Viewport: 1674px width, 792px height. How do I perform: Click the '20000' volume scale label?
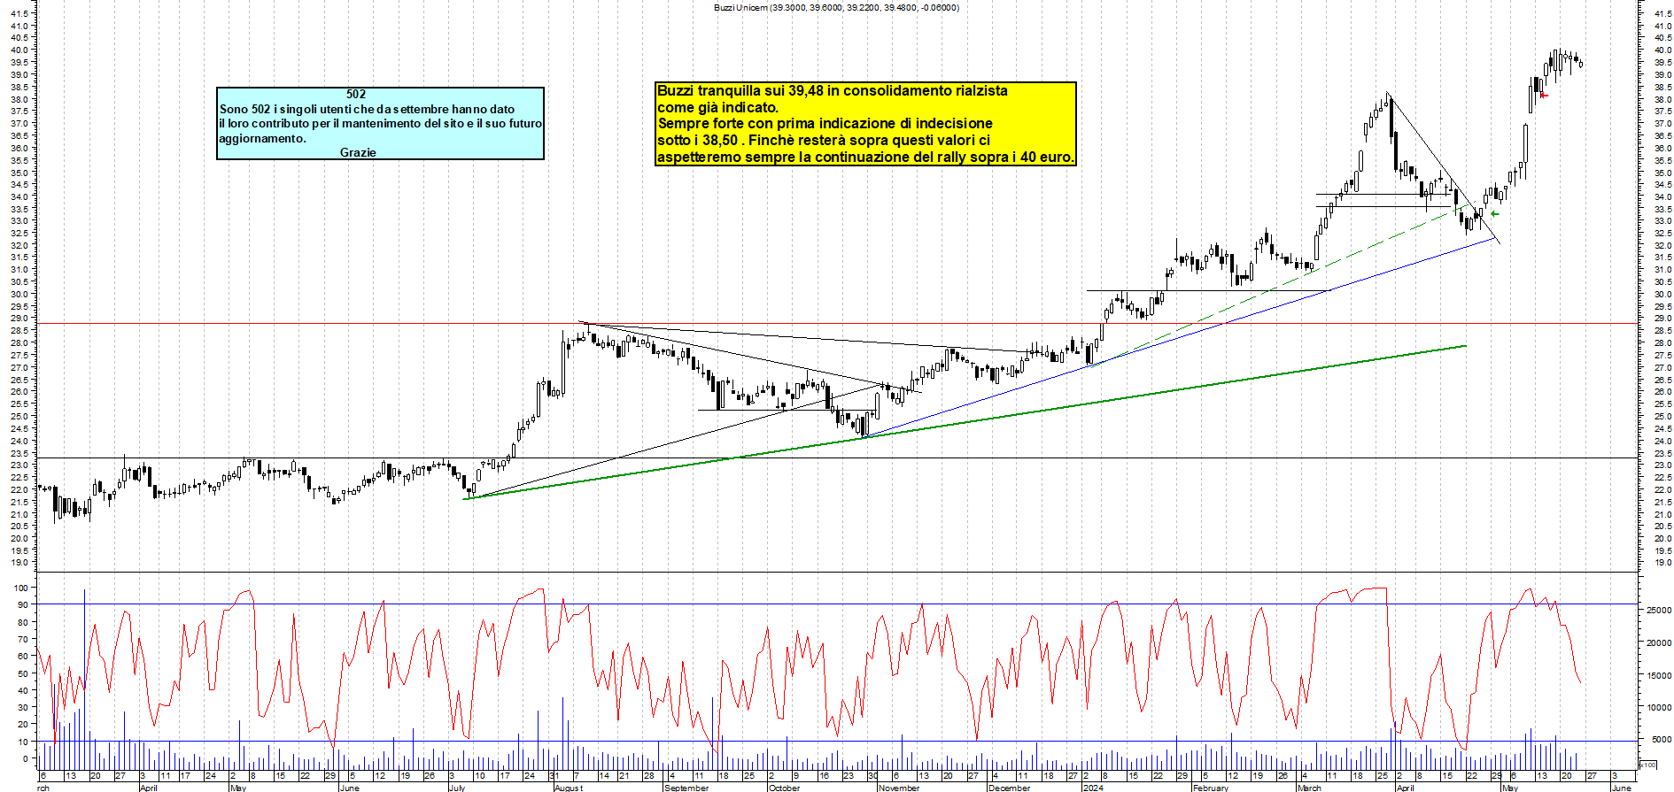click(1658, 643)
